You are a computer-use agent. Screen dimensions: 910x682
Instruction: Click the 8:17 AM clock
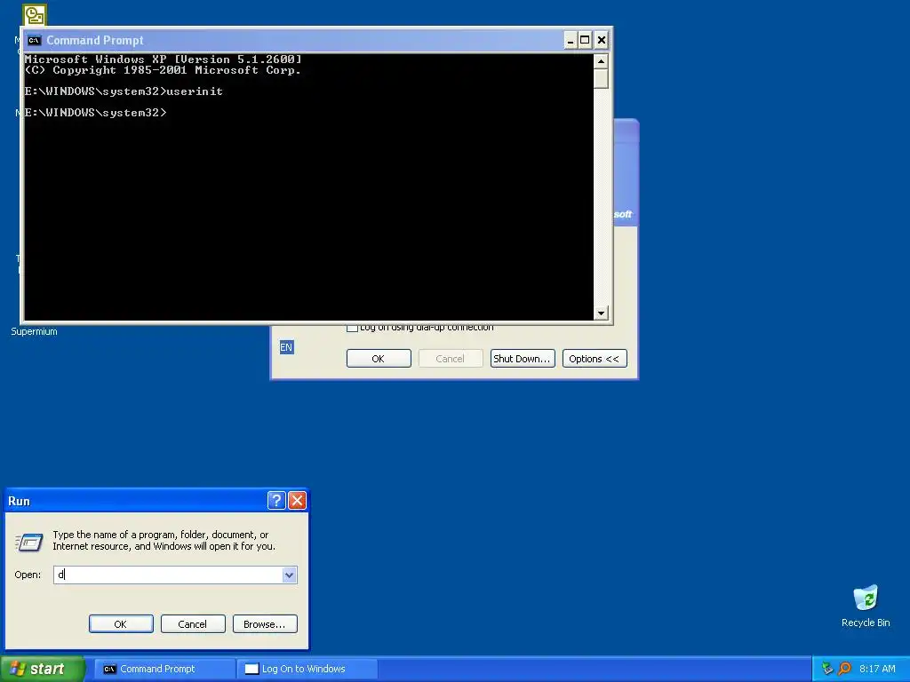[x=877, y=669]
